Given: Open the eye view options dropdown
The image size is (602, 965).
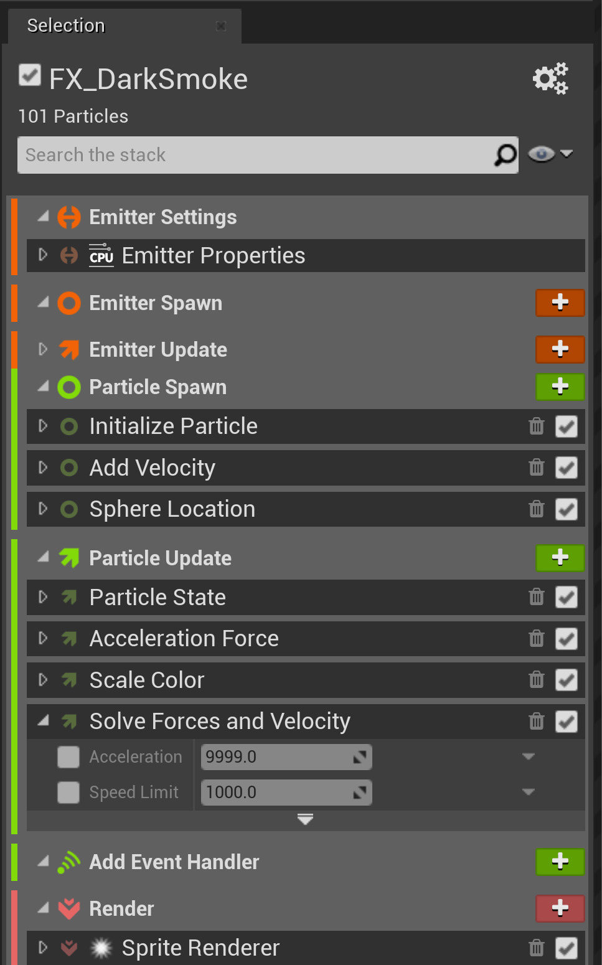Looking at the screenshot, I should [550, 154].
